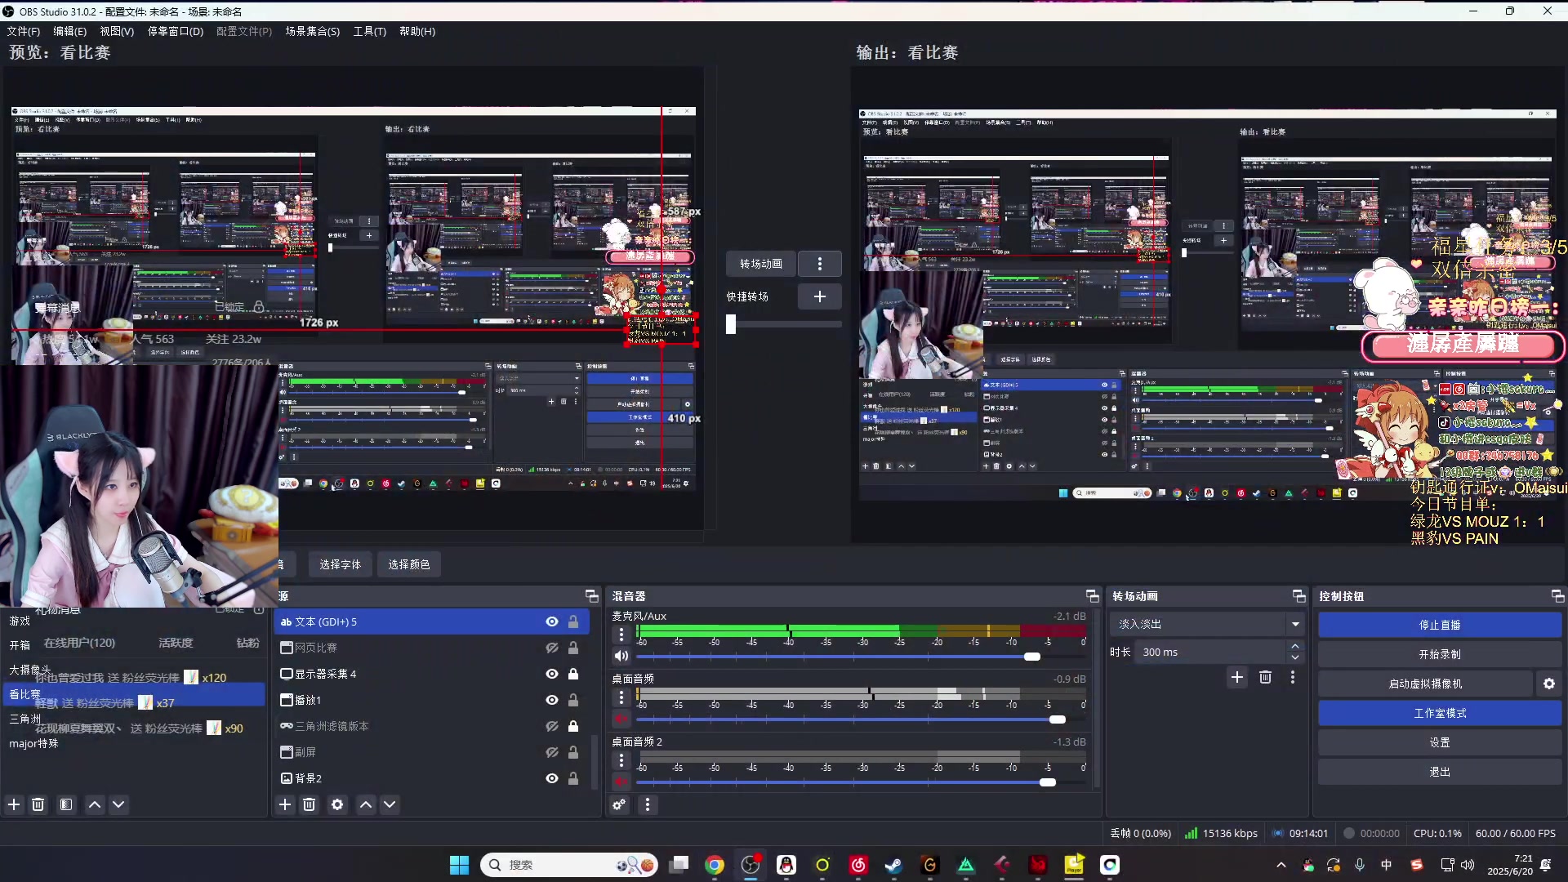The height and width of the screenshot is (882, 1568).
Task: Move scene up with arrow icon
Action: tap(95, 804)
